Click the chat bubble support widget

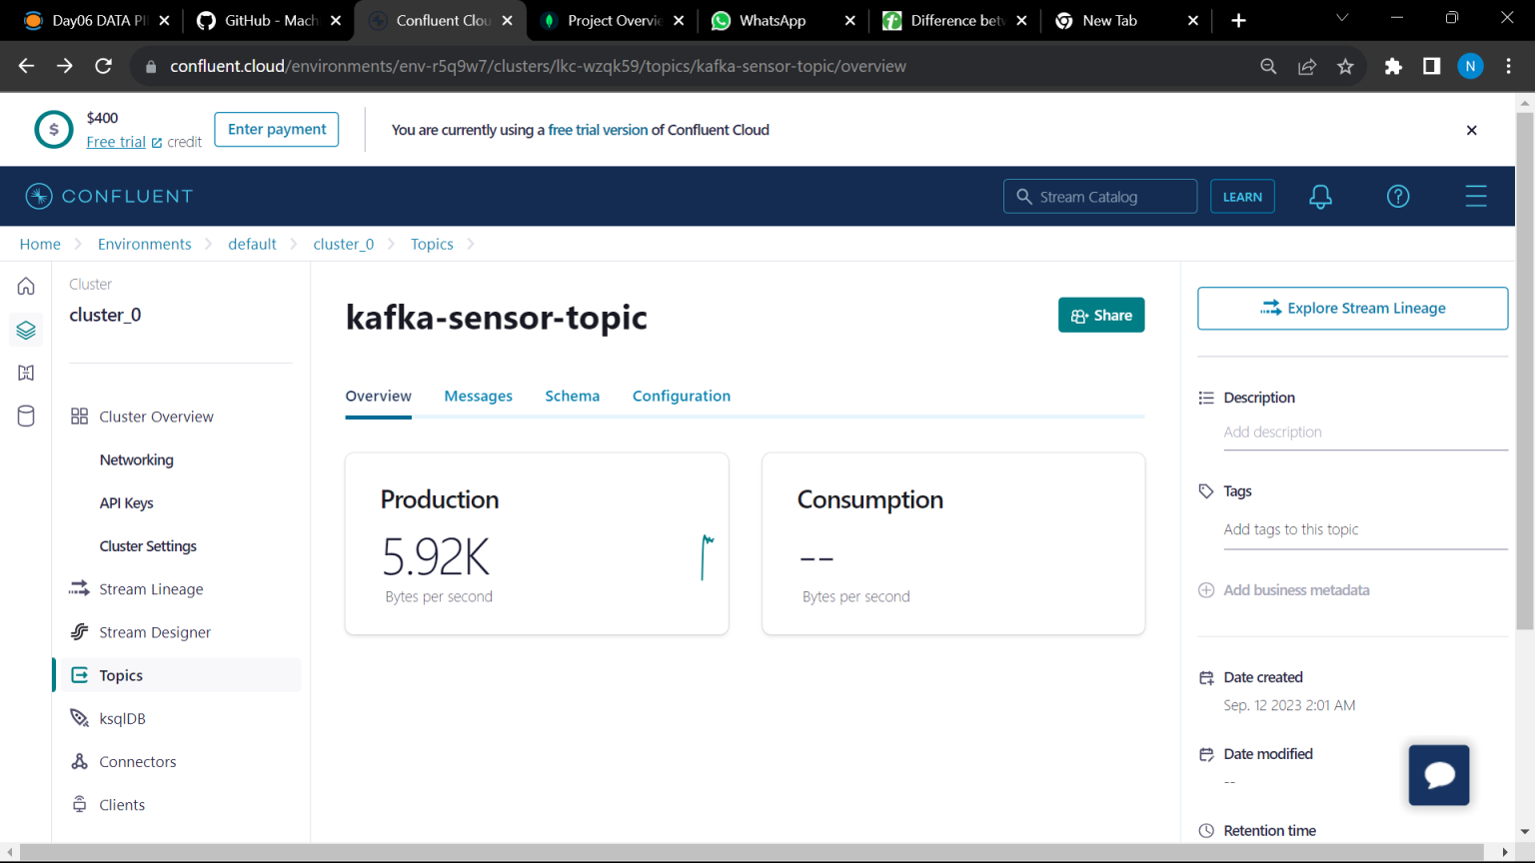(x=1439, y=774)
